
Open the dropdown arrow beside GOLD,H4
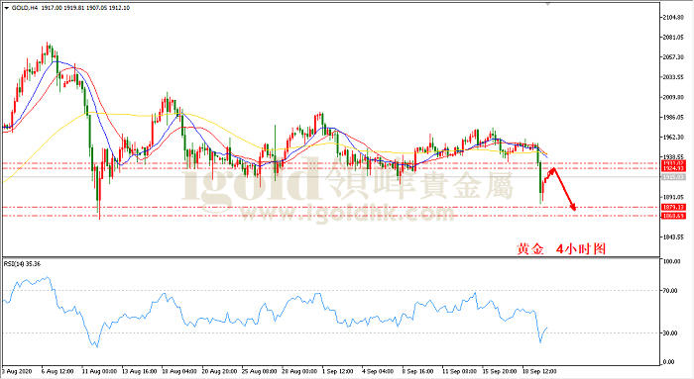tap(6, 8)
